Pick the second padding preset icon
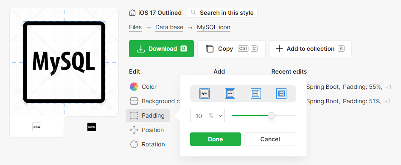This screenshot has height=165, width=401. [230, 93]
